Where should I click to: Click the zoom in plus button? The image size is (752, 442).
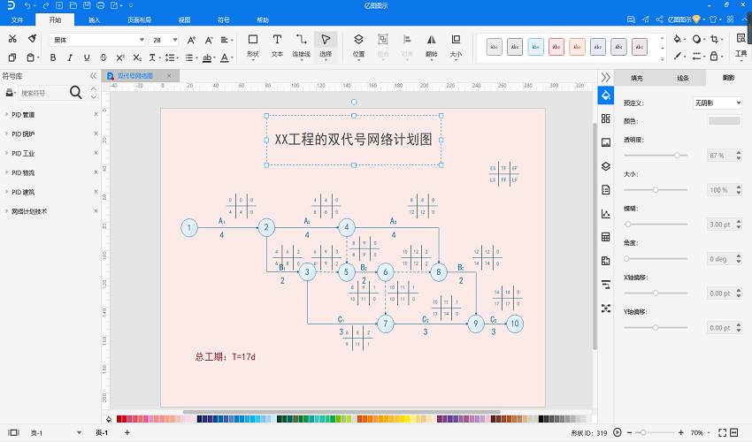pyautogui.click(x=680, y=432)
